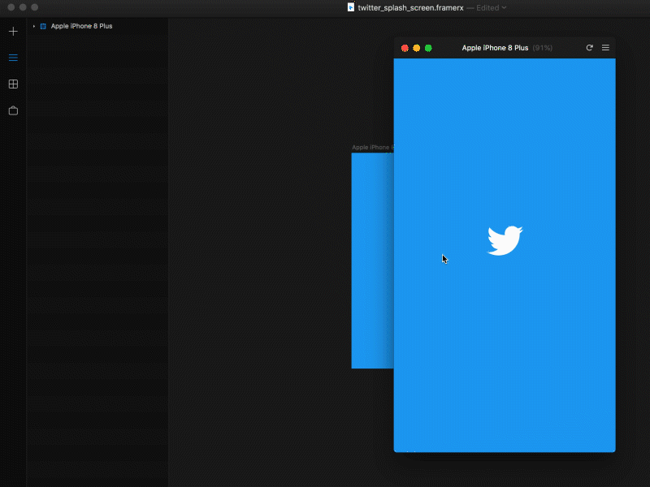Screen dimensions: 650x487
Task: Click the framerx document icon in title bar
Action: tap(351, 7)
